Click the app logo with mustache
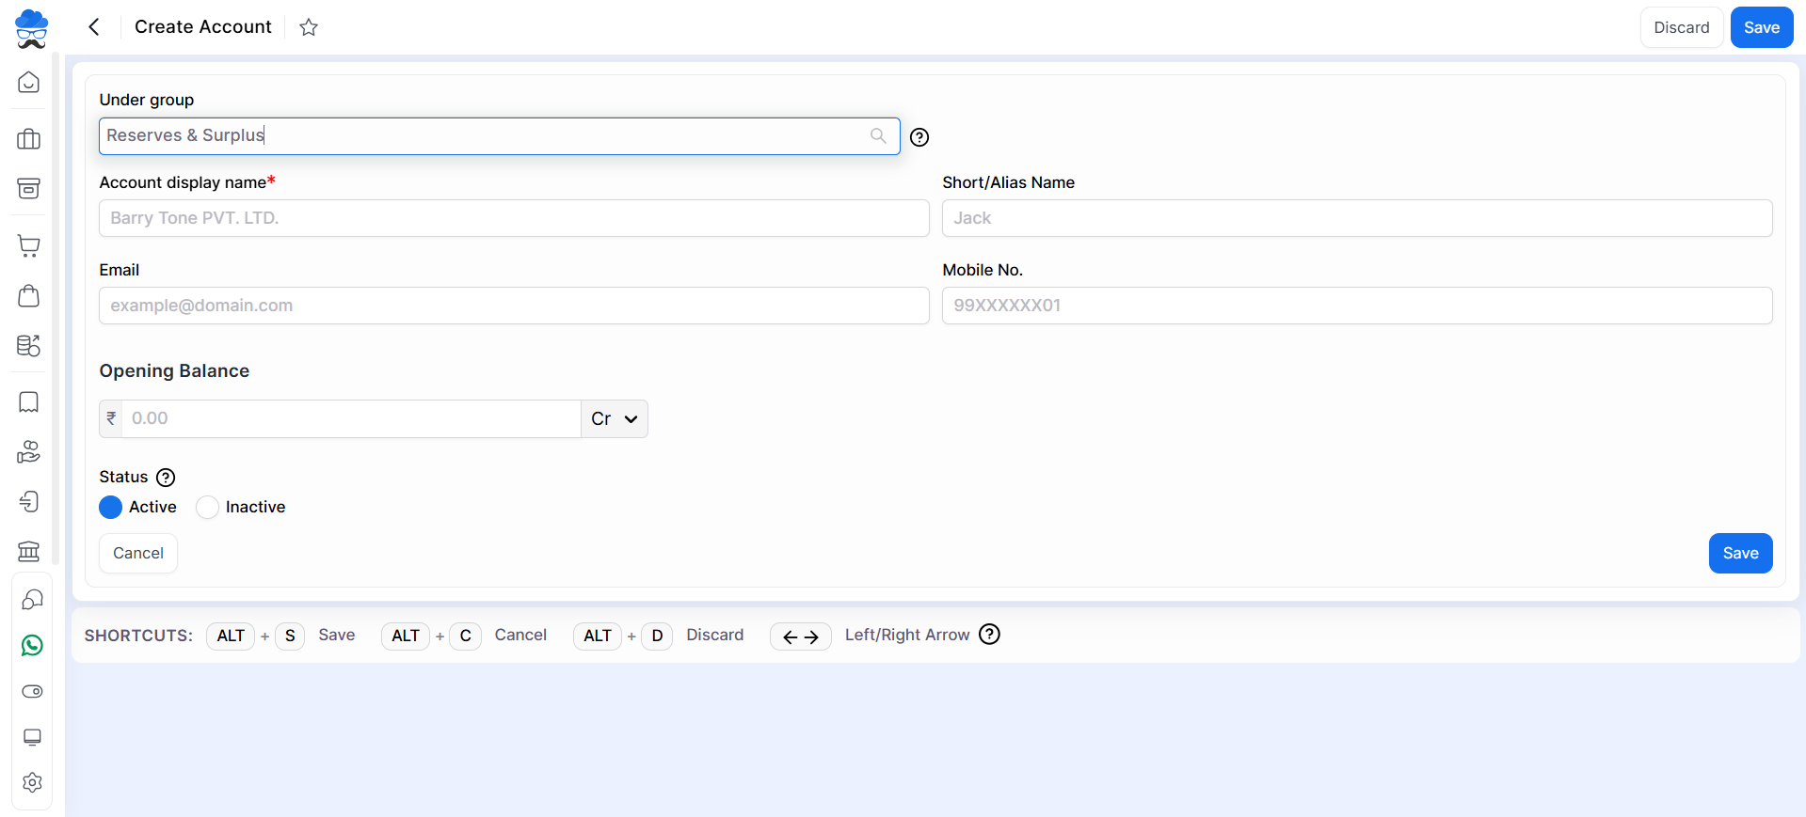The image size is (1806, 817). (31, 28)
